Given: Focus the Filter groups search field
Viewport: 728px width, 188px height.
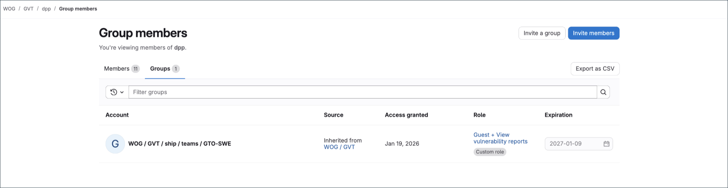Looking at the screenshot, I should (363, 92).
